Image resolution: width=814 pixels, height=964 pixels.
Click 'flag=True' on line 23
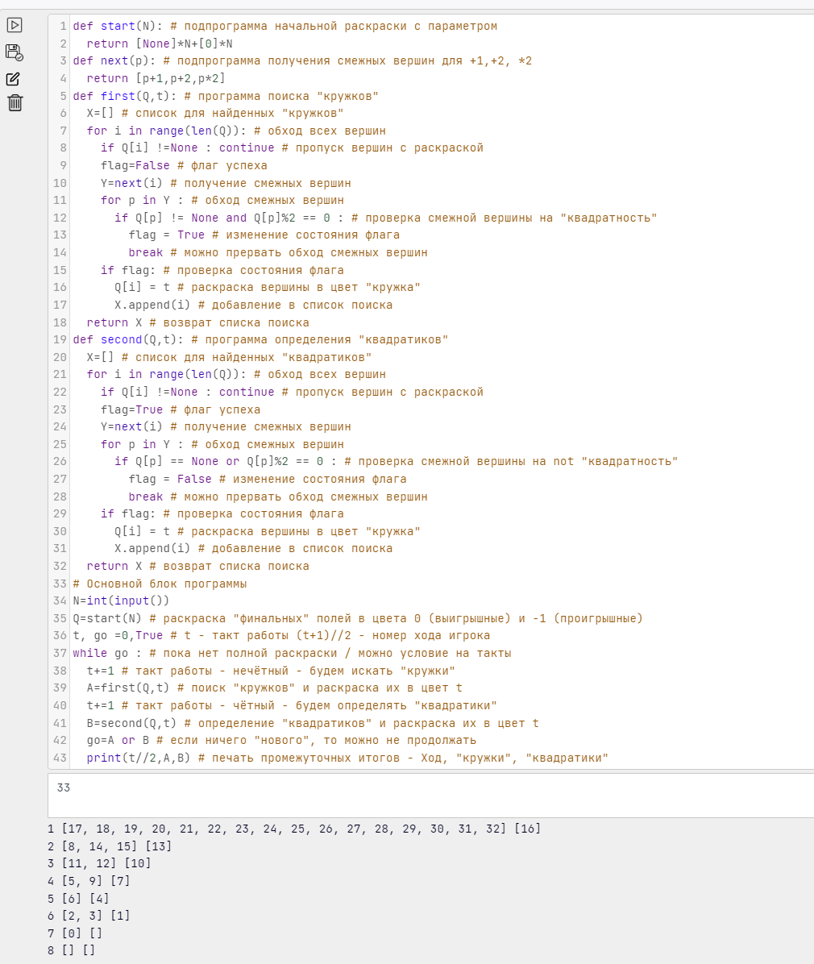pyautogui.click(x=131, y=409)
